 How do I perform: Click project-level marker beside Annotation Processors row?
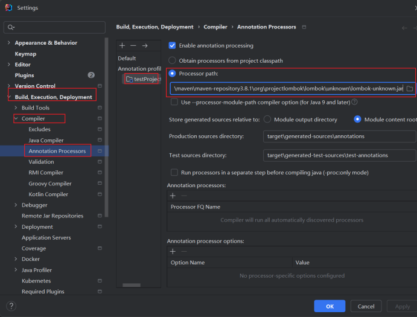pyautogui.click(x=100, y=151)
